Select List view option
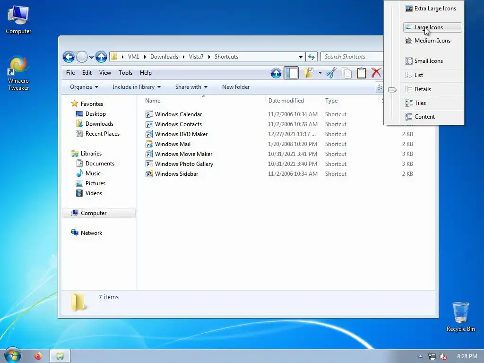 click(432, 75)
